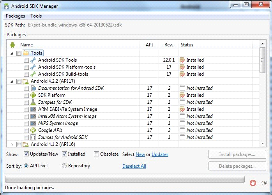Open the Tools menu

click(36, 16)
